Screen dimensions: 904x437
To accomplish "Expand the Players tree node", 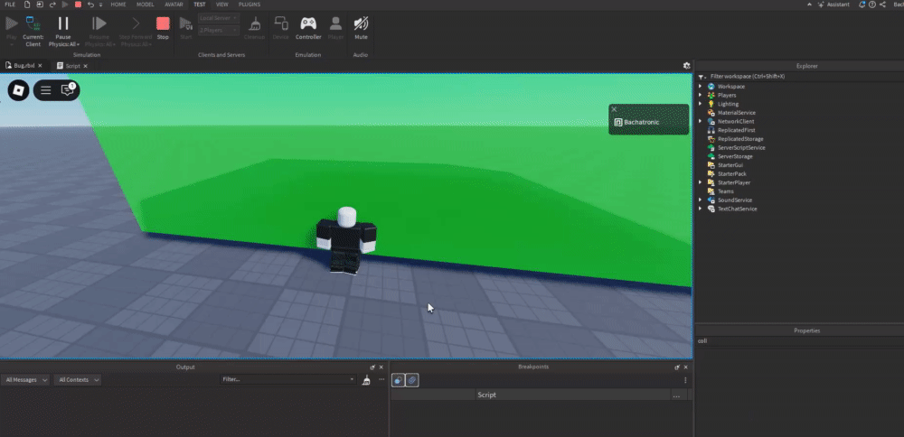I will pos(701,95).
